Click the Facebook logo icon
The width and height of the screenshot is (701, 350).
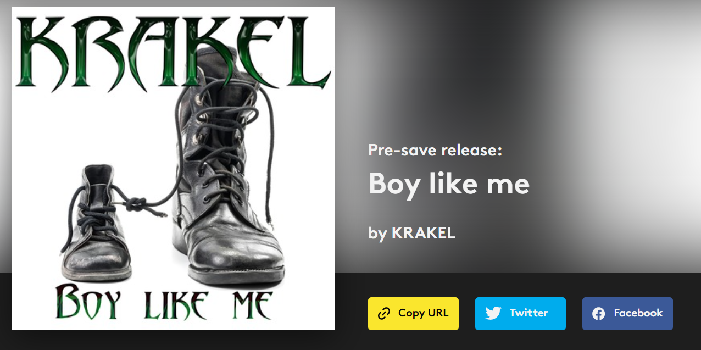coord(599,314)
